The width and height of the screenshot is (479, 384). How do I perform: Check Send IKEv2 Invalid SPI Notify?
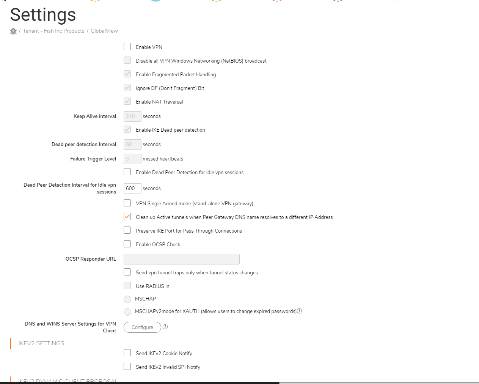(x=127, y=367)
